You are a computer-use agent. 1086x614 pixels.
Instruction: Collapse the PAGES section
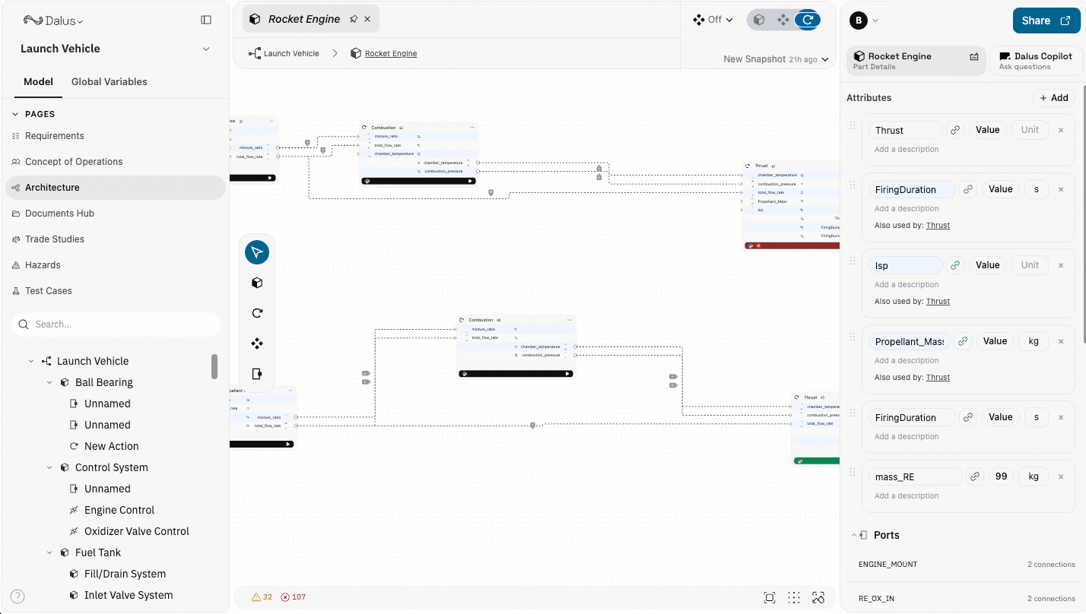[15, 114]
